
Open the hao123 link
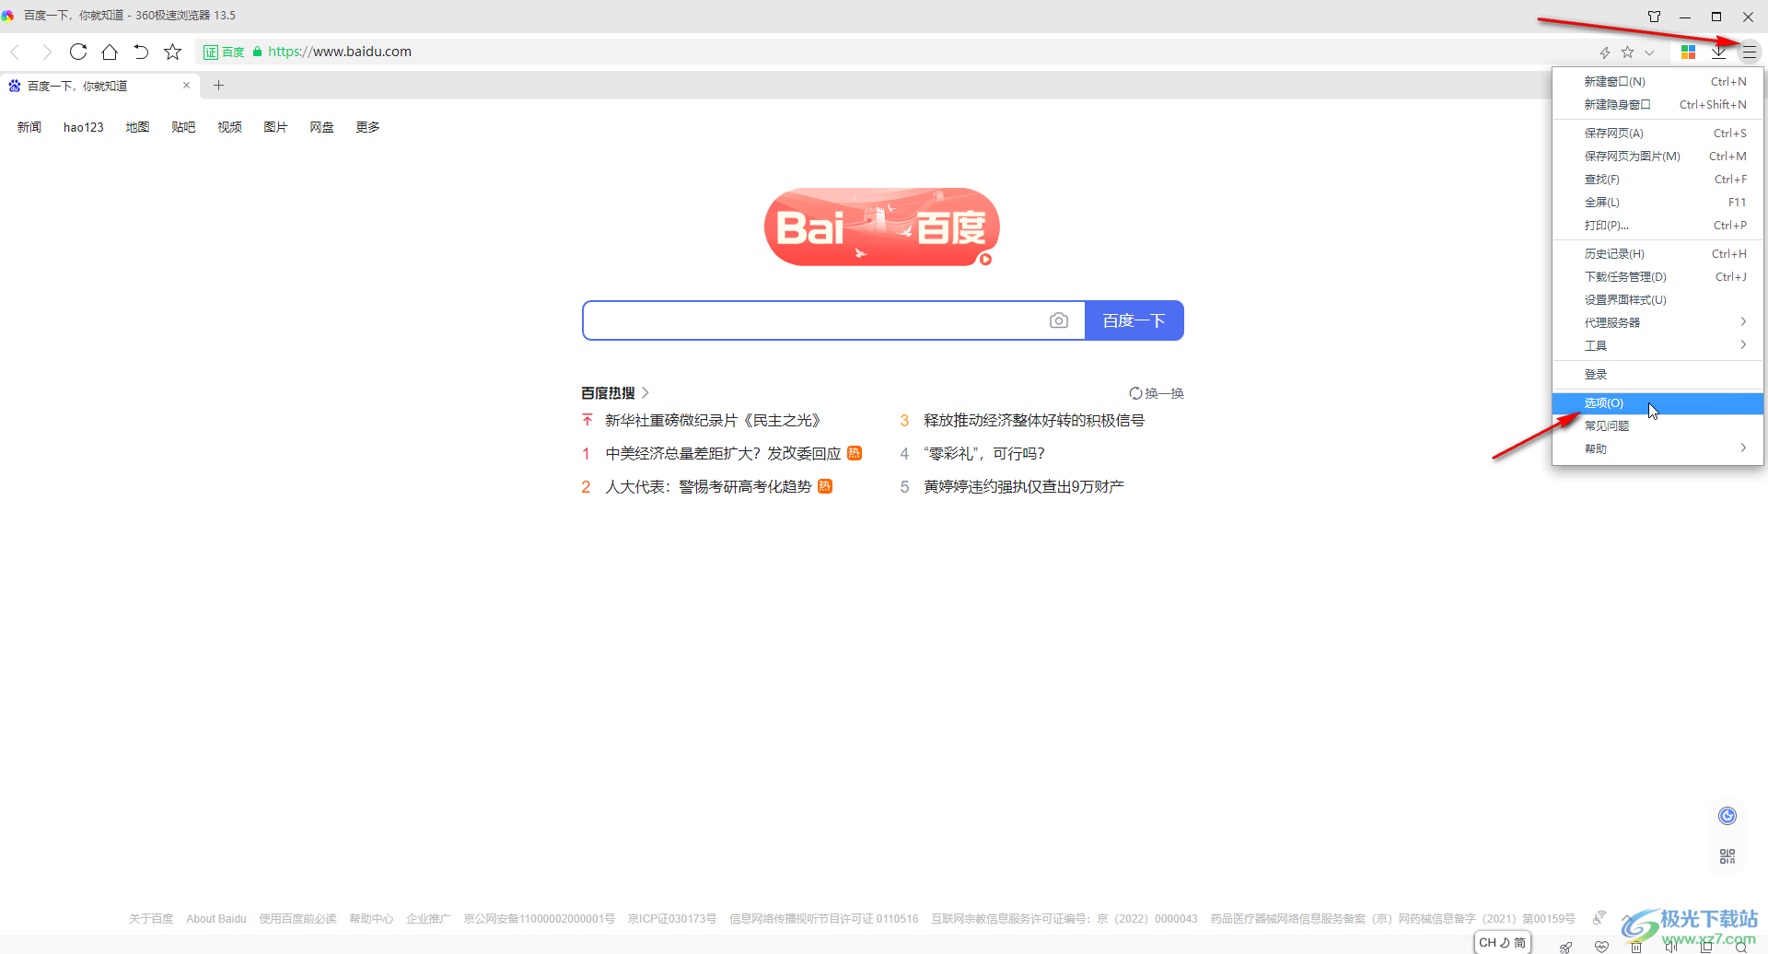(84, 127)
